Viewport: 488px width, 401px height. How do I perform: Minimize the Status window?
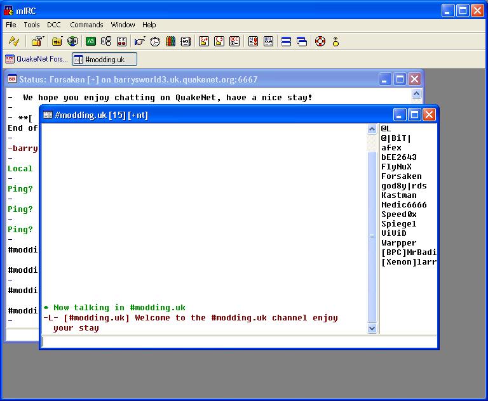[384, 79]
